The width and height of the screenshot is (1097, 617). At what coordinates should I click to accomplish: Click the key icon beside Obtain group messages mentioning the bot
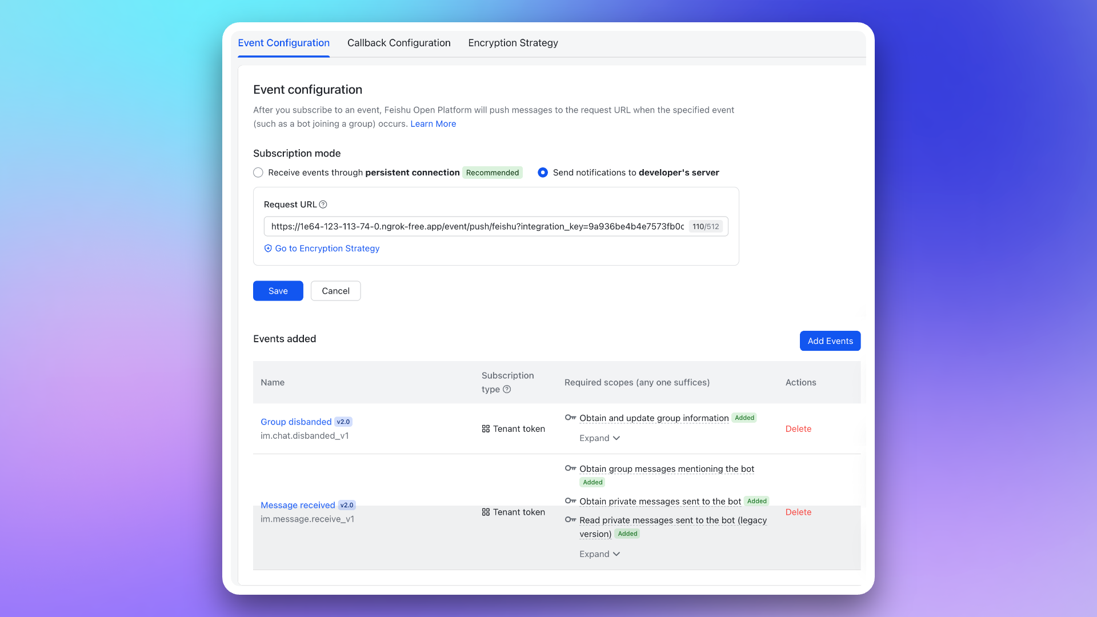click(x=570, y=468)
